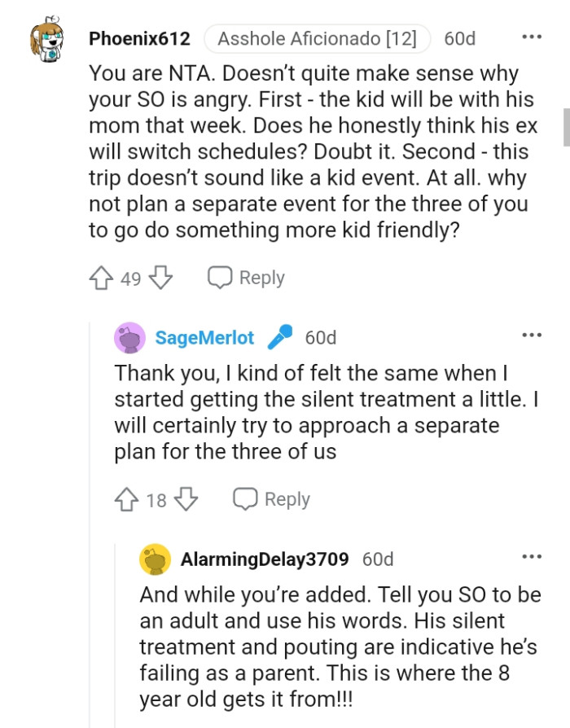This screenshot has width=570, height=728.
Task: Open the three-dot menu on Phoenix612's comment
Action: (533, 35)
